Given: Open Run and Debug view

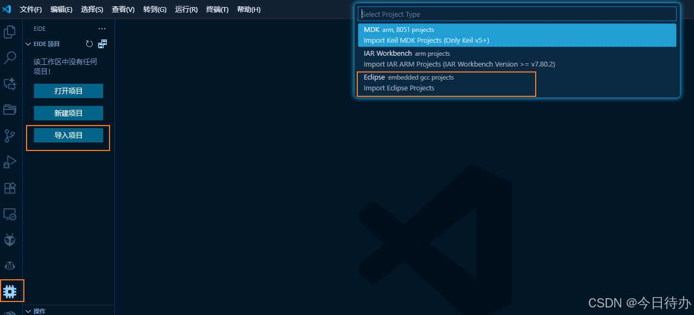Looking at the screenshot, I should tap(10, 161).
